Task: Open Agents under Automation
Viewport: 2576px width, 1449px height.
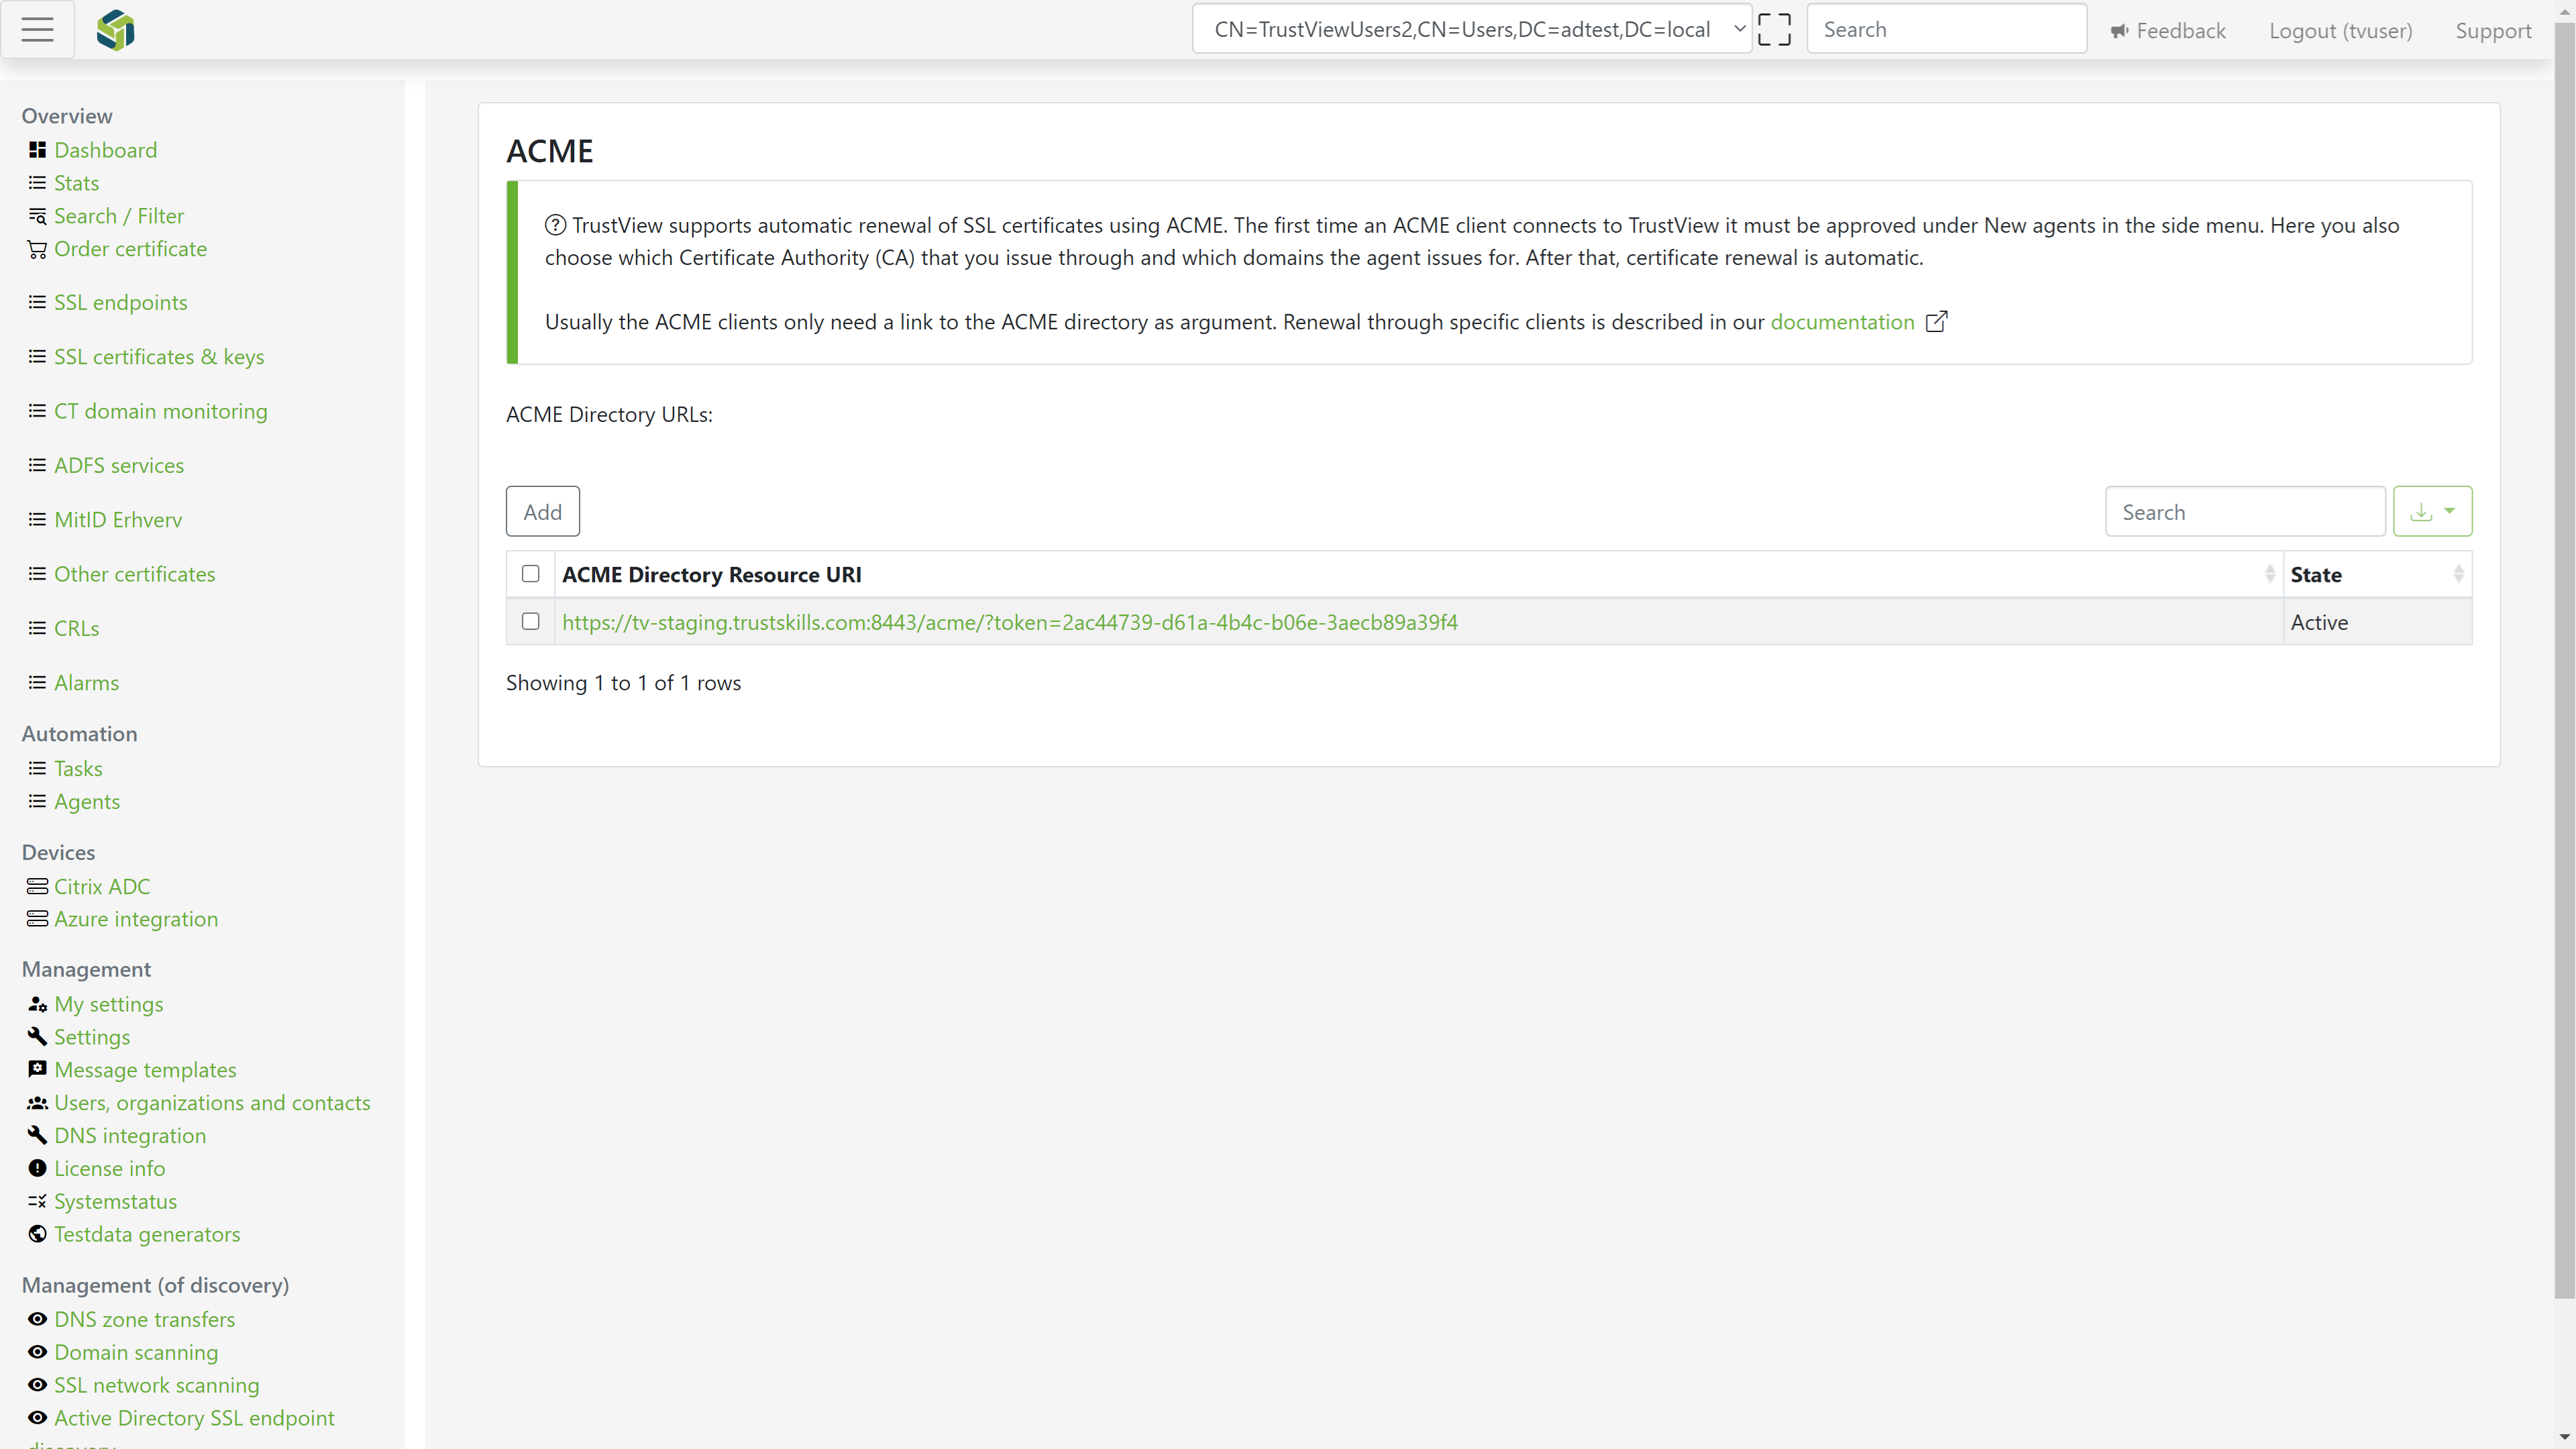Action: coord(86,801)
